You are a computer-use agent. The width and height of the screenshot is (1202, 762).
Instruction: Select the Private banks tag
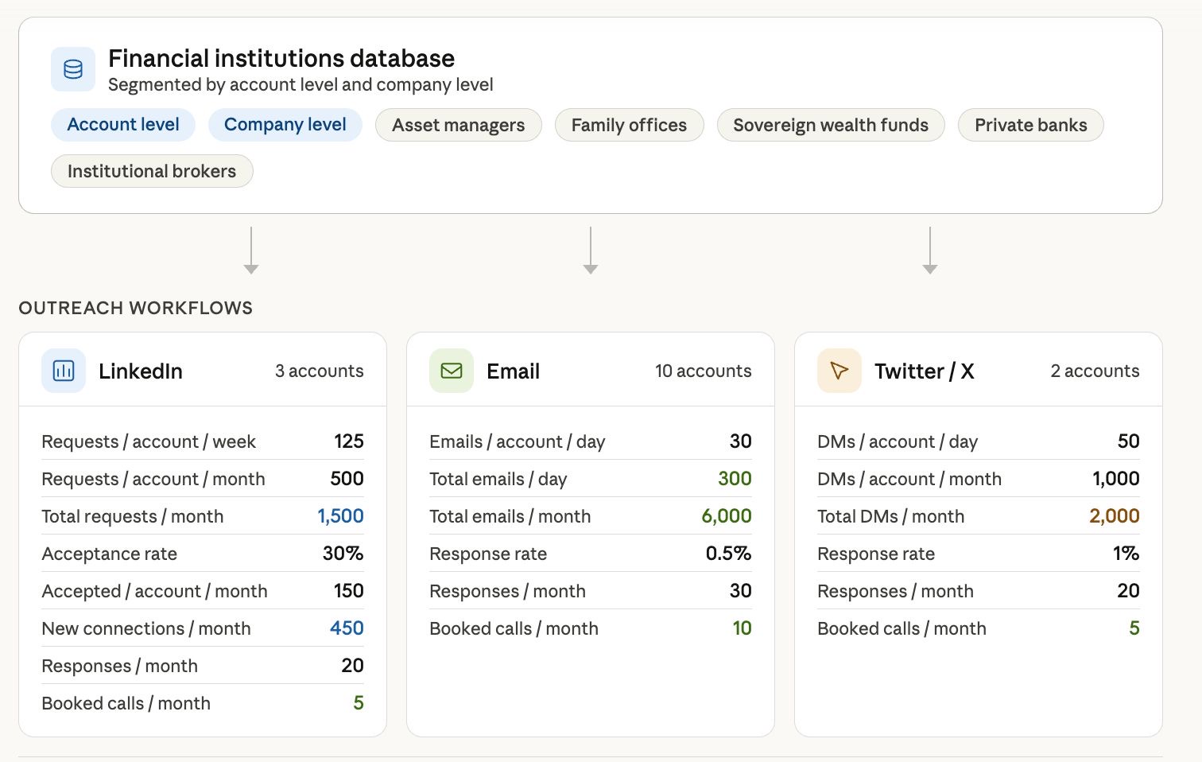(x=1031, y=125)
